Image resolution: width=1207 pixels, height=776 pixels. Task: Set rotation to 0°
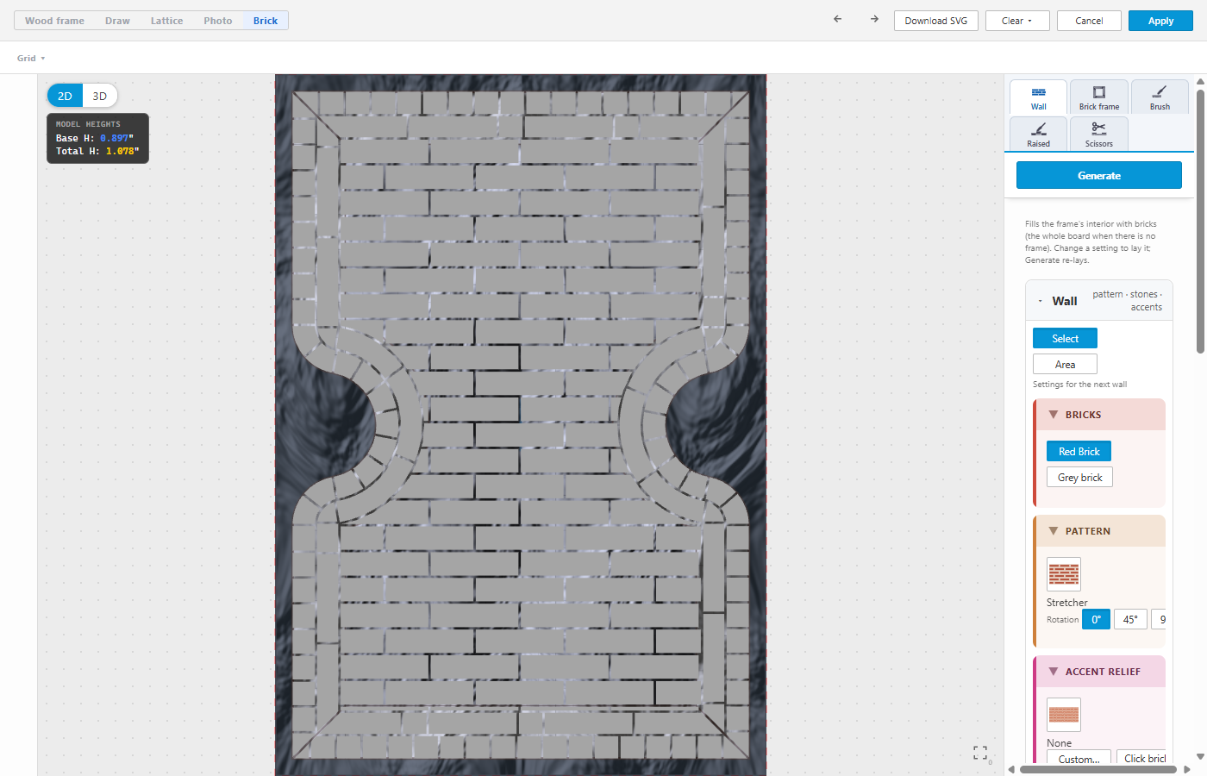tap(1097, 619)
